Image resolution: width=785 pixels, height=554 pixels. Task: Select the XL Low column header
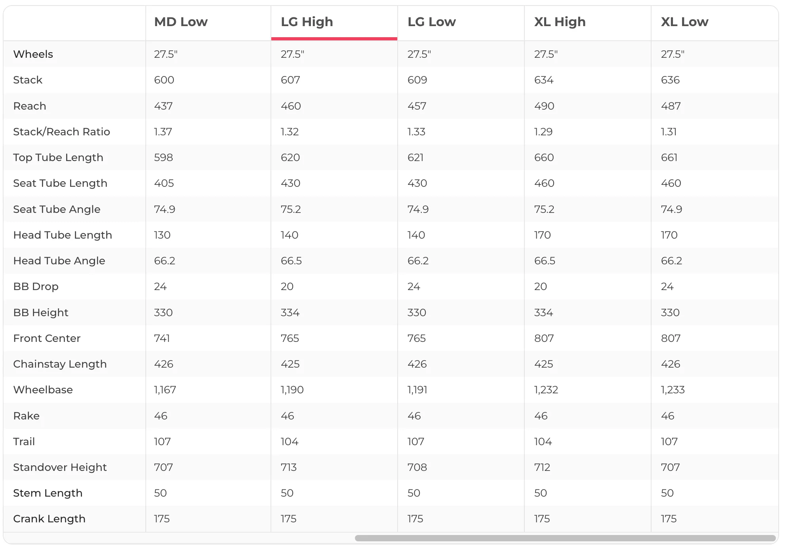click(x=684, y=22)
